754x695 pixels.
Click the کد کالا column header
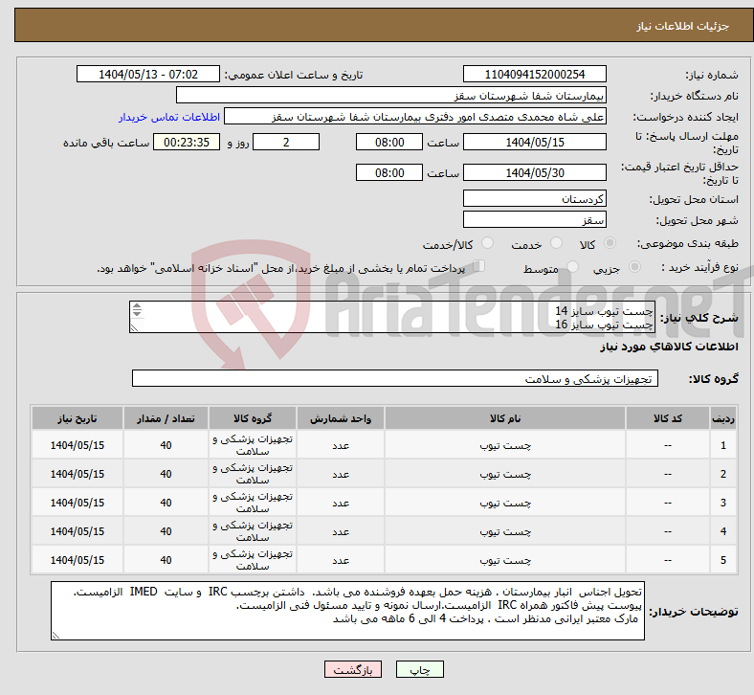point(668,418)
